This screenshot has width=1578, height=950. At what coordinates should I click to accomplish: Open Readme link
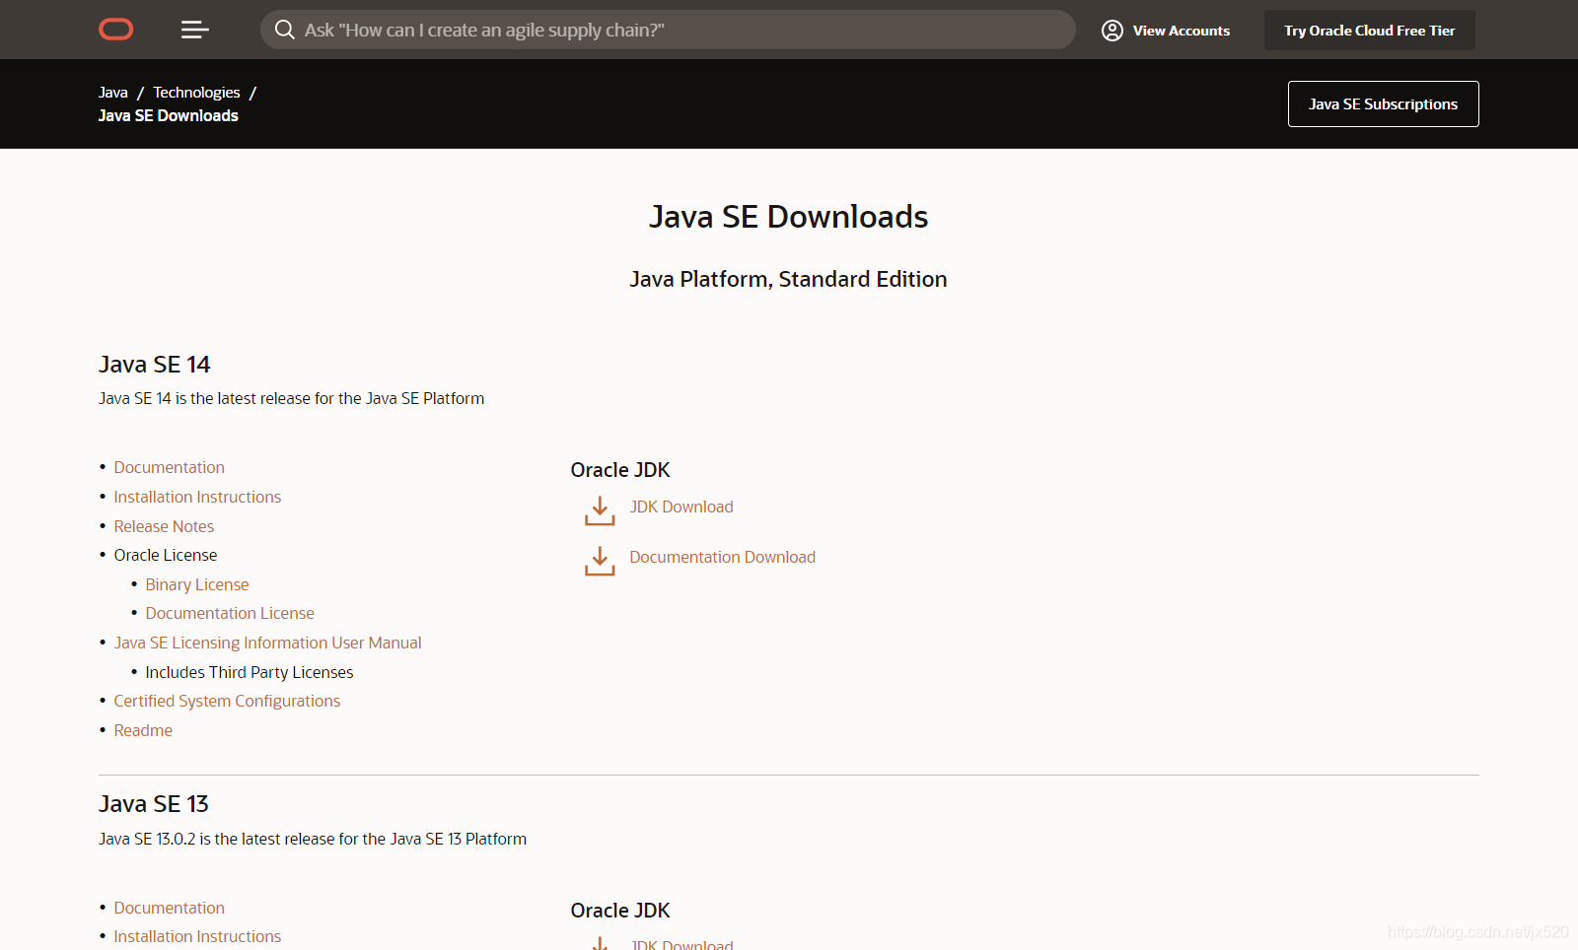point(143,730)
